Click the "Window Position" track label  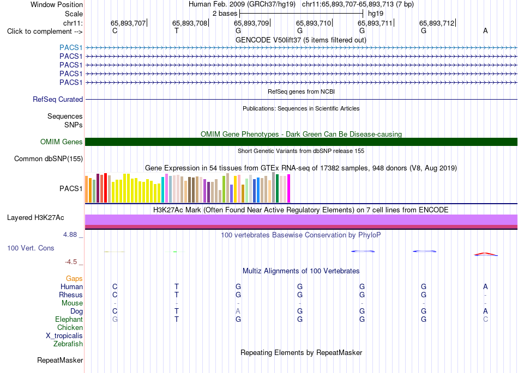pyautogui.click(x=57, y=4)
